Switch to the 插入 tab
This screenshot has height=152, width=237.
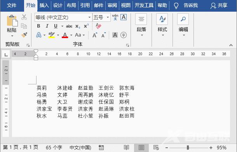(x=44, y=5)
